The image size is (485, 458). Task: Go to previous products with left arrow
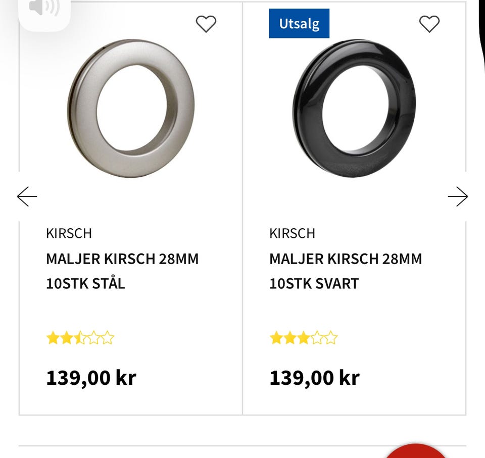click(27, 196)
